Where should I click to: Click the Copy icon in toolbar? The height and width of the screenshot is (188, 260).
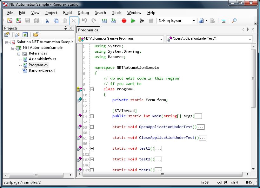(x=56, y=21)
